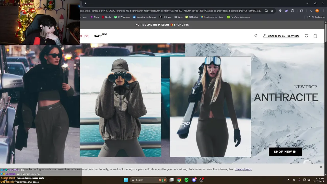Screen dimensions: 327x184
Task: Open the network display tray icon
Action: 305,180
